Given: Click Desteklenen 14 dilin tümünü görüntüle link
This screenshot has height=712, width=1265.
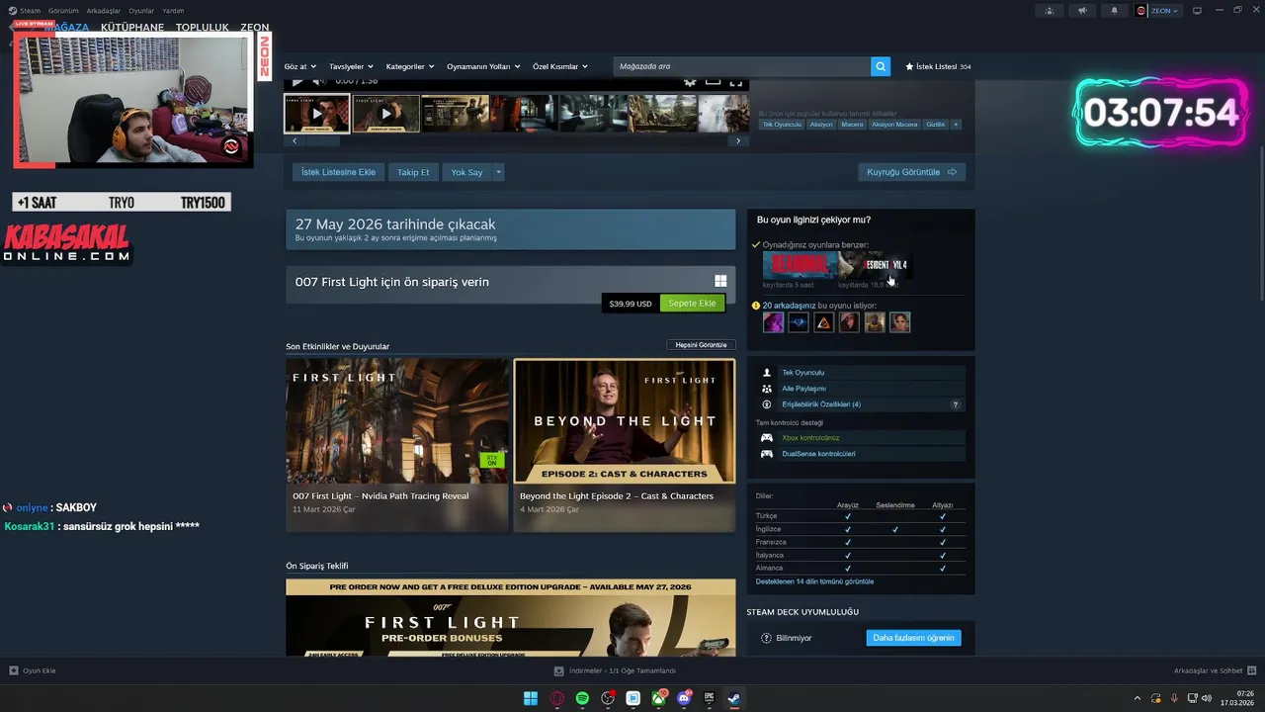Looking at the screenshot, I should (x=814, y=581).
